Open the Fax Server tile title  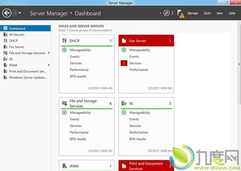click(138, 41)
